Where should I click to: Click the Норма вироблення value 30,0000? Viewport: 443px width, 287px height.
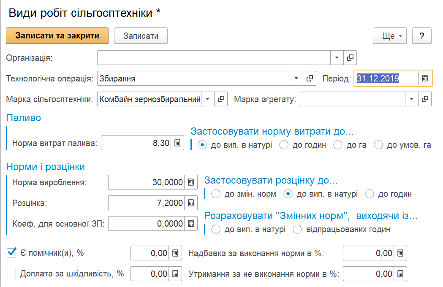[147, 182]
